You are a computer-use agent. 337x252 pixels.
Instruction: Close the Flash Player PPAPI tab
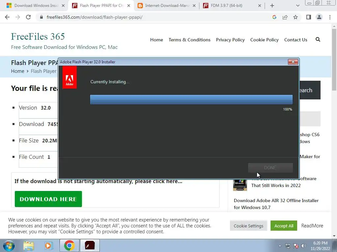[x=129, y=6]
